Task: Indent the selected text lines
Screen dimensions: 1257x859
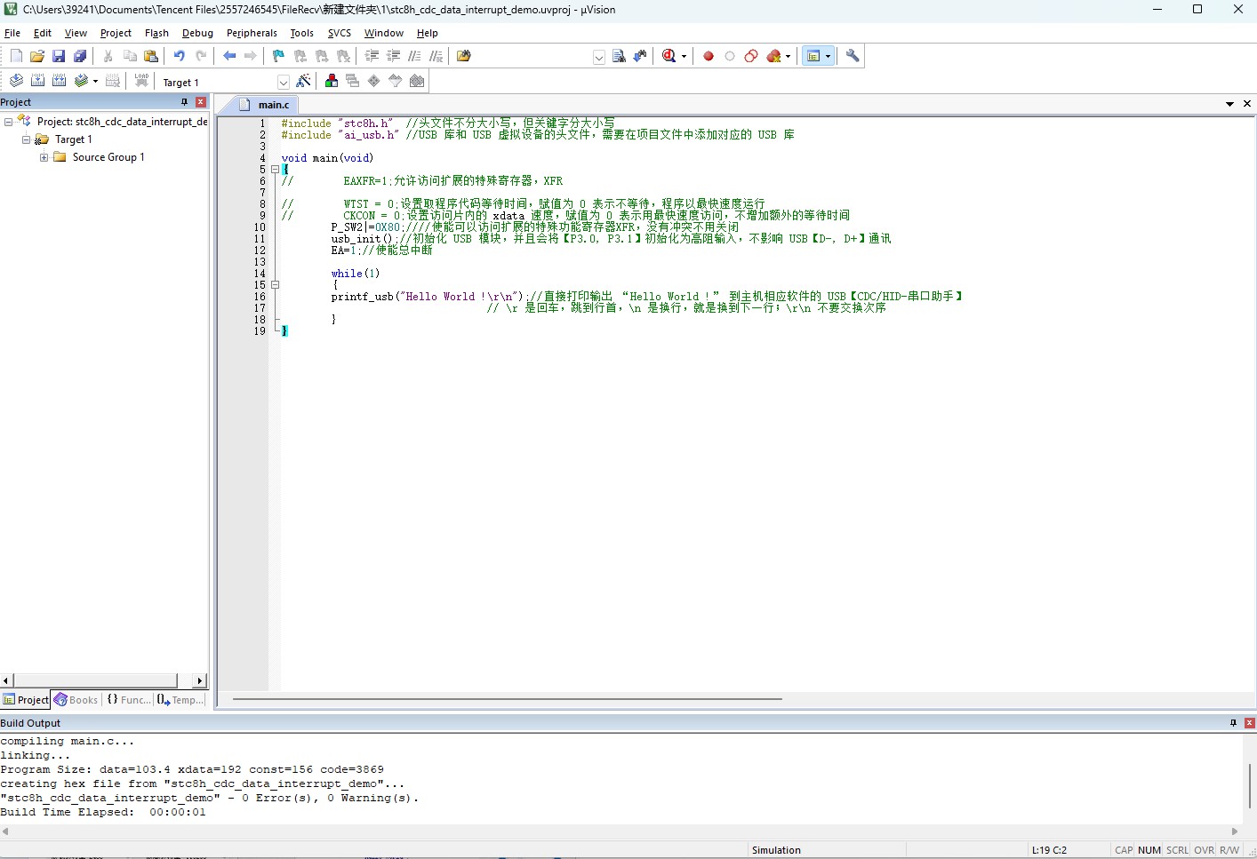Action: [x=372, y=56]
